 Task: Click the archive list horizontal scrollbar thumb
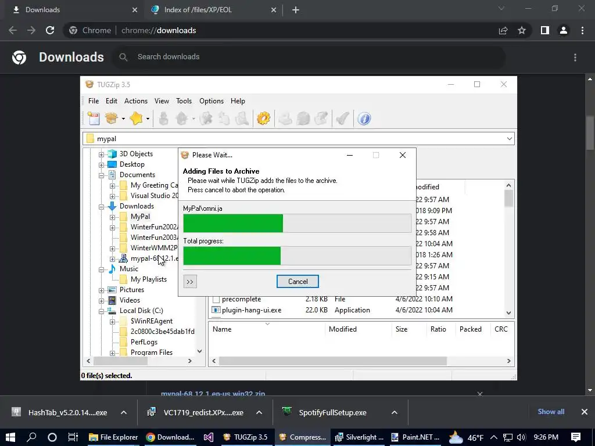[332, 361]
